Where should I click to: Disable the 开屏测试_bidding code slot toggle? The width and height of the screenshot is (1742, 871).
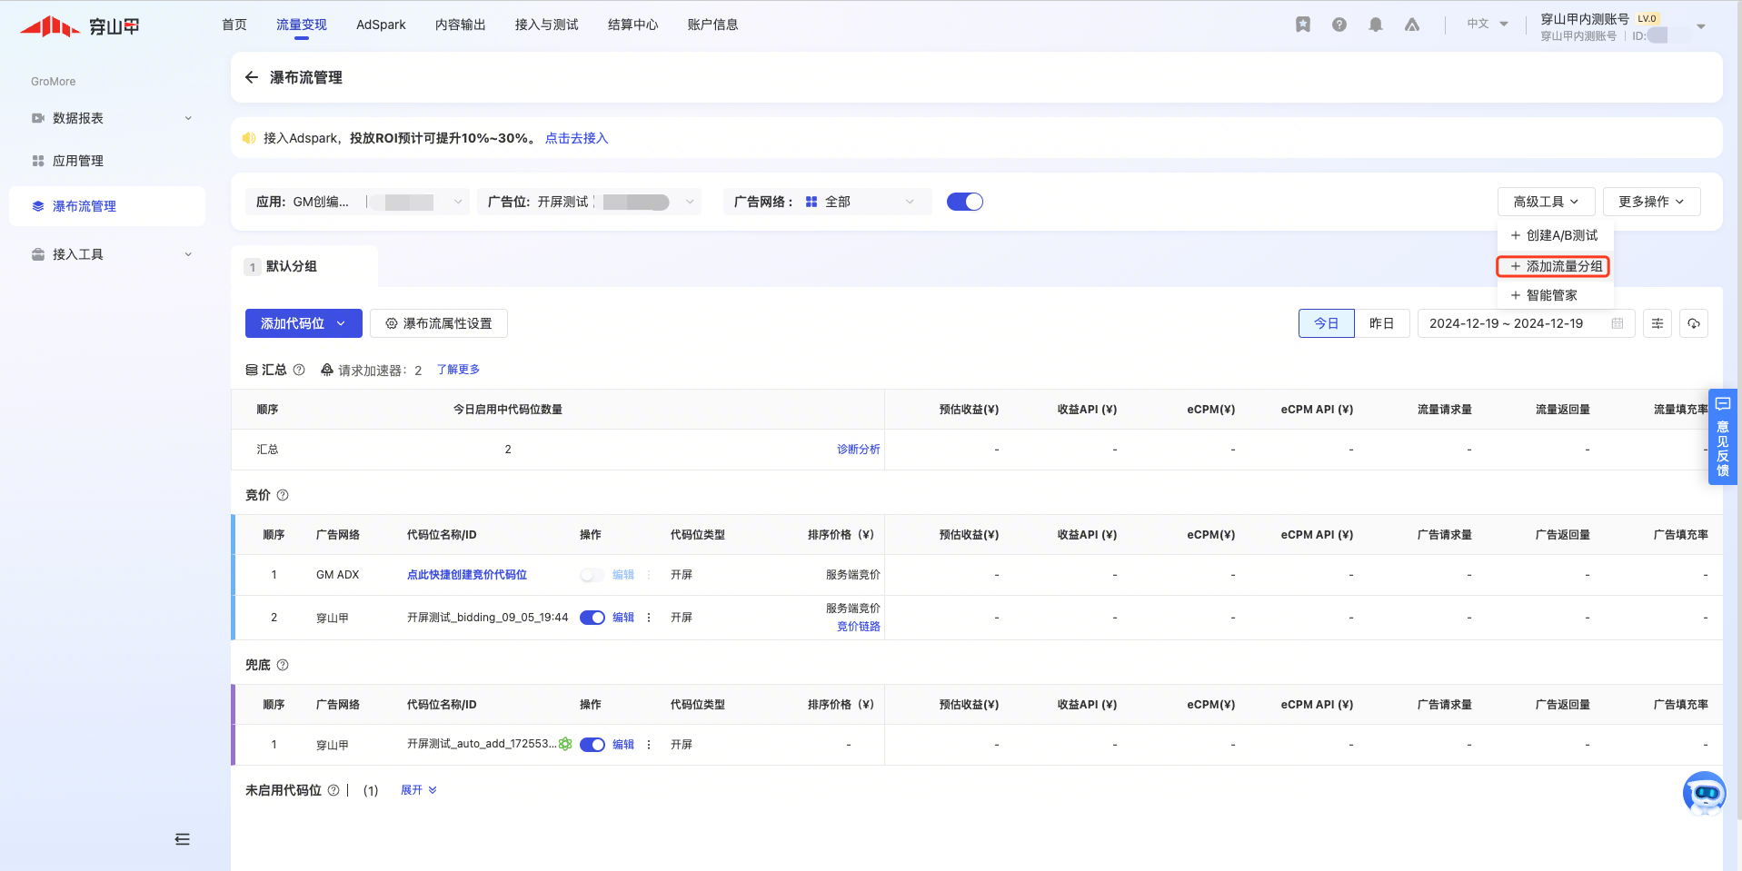592,618
